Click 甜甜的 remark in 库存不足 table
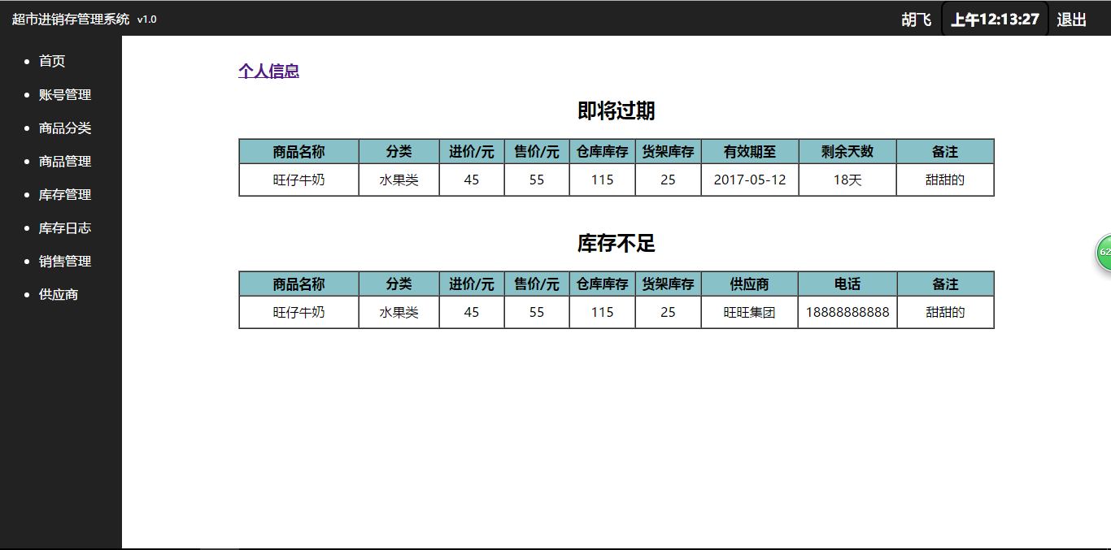Image resolution: width=1111 pixels, height=550 pixels. click(945, 312)
